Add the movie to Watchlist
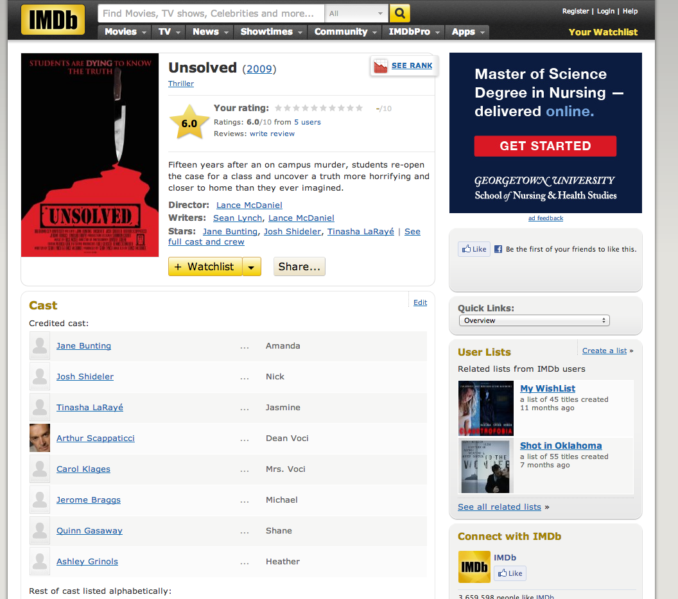The image size is (678, 599). (x=205, y=267)
